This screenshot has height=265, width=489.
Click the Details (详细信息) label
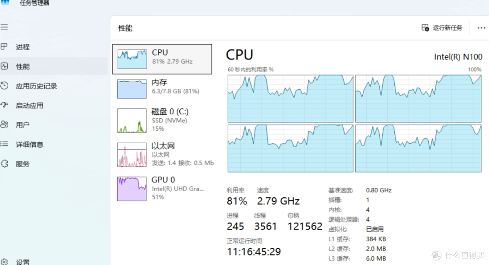coord(30,144)
